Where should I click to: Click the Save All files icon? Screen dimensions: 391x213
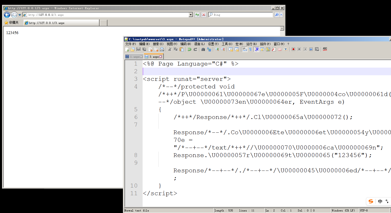point(144,49)
